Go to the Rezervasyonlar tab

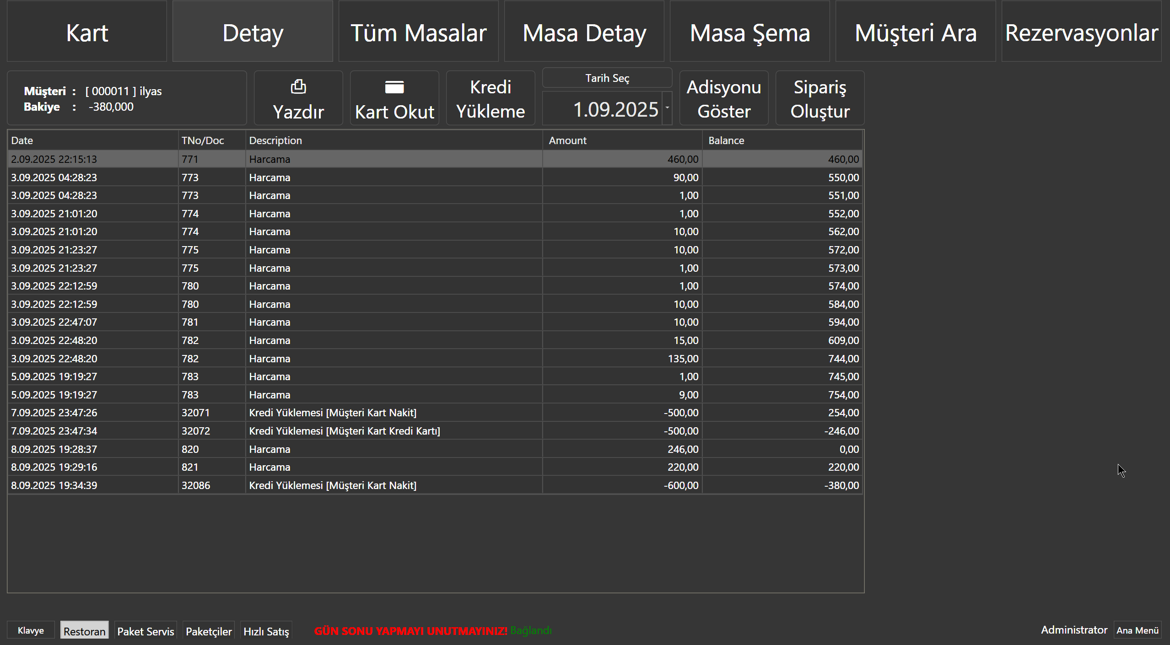click(x=1081, y=32)
